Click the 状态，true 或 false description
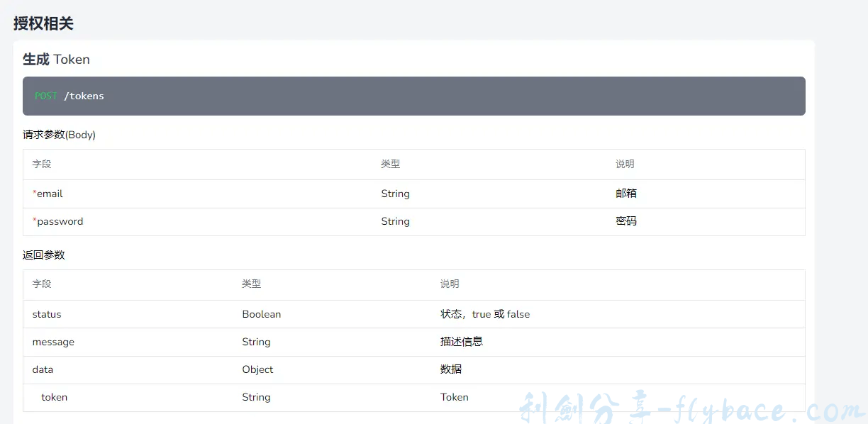Image resolution: width=868 pixels, height=424 pixels. pos(485,314)
